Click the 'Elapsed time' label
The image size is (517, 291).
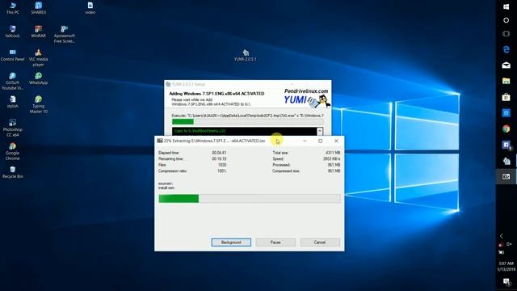click(169, 153)
